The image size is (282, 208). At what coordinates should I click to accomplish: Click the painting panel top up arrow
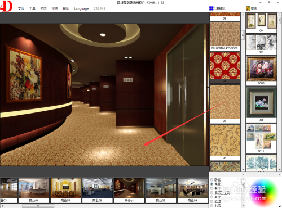pos(280,15)
